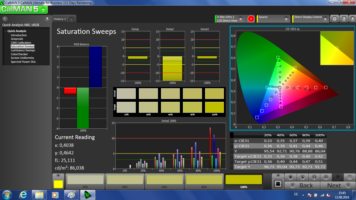Expand the color selector up arrow

pyautogui.click(x=58, y=176)
